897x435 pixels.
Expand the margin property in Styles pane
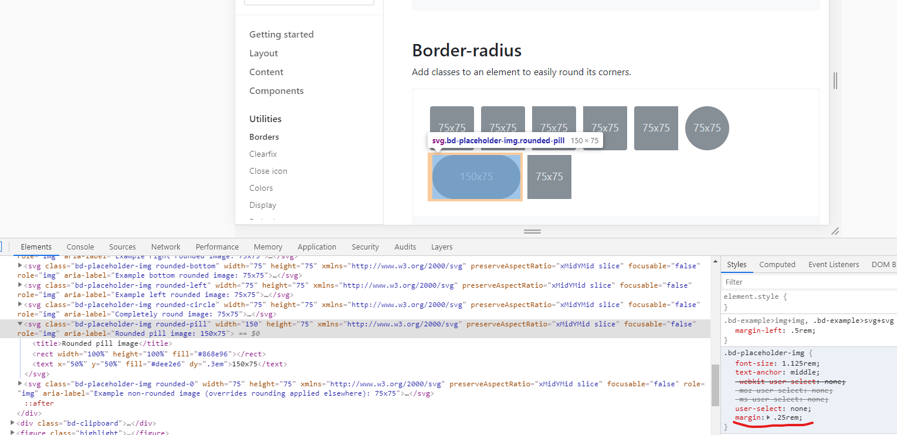(x=769, y=417)
